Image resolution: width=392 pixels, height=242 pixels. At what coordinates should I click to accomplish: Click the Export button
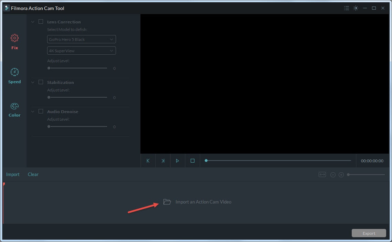click(x=369, y=233)
